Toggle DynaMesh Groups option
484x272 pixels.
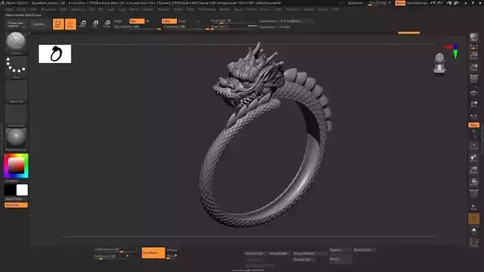tap(172, 250)
